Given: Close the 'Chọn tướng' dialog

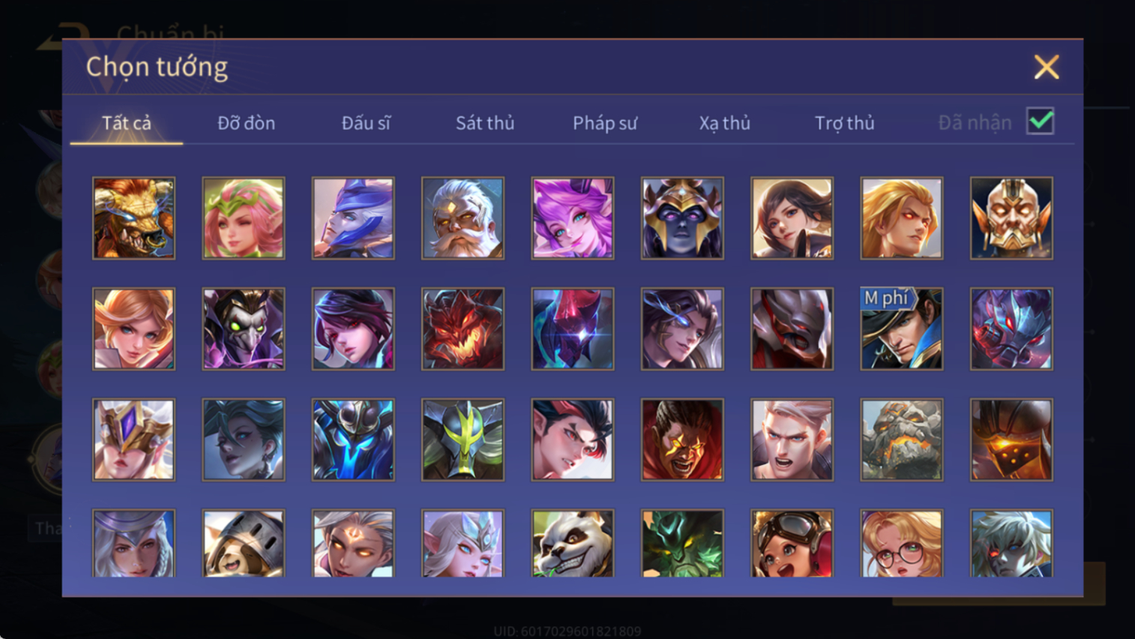Looking at the screenshot, I should click(x=1047, y=67).
